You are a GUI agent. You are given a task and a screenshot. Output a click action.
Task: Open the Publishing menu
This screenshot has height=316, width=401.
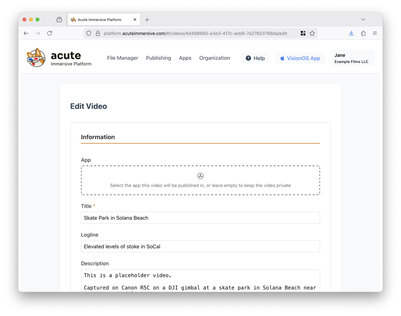[159, 58]
